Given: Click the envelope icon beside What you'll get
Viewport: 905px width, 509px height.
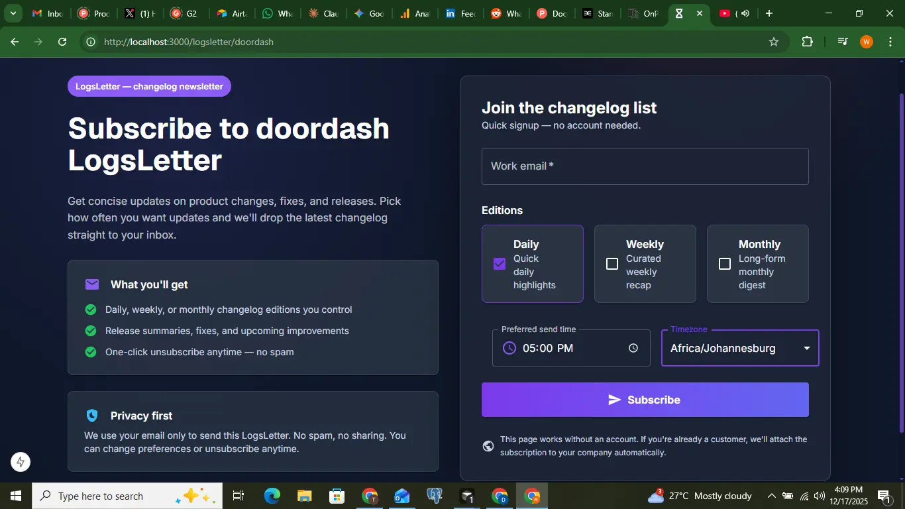Looking at the screenshot, I should pos(92,284).
